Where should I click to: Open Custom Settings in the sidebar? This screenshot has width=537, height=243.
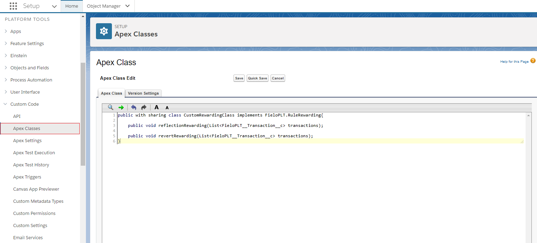(x=30, y=225)
